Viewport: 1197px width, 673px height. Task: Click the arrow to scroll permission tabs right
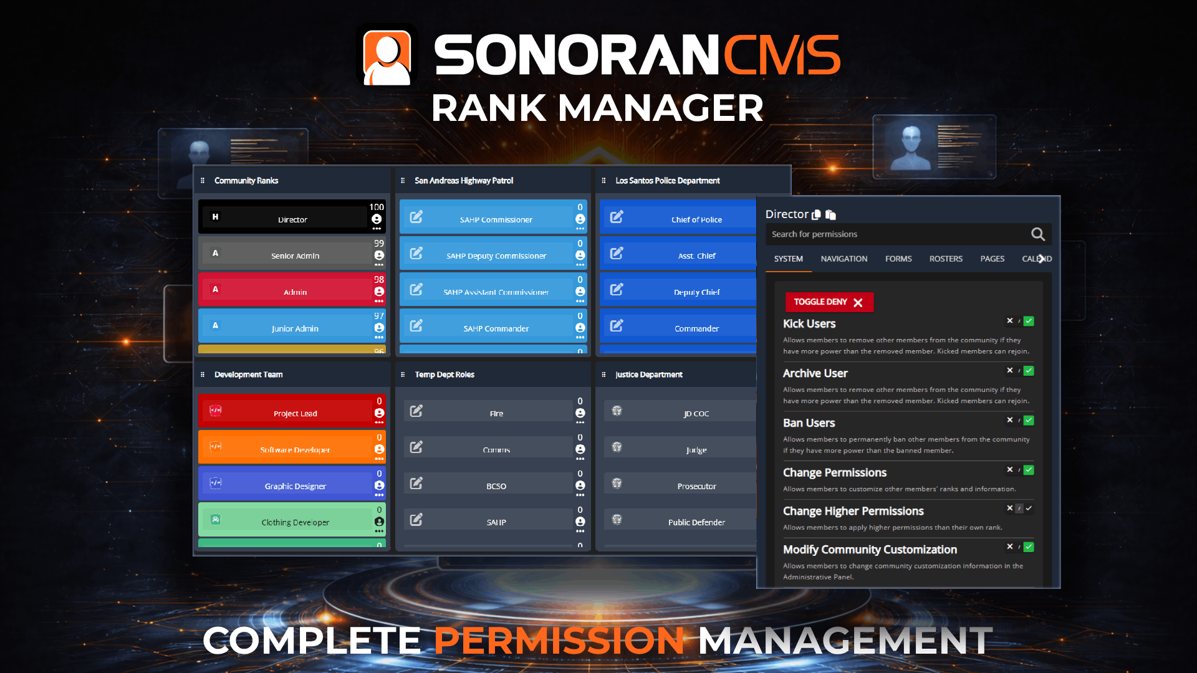point(1042,259)
